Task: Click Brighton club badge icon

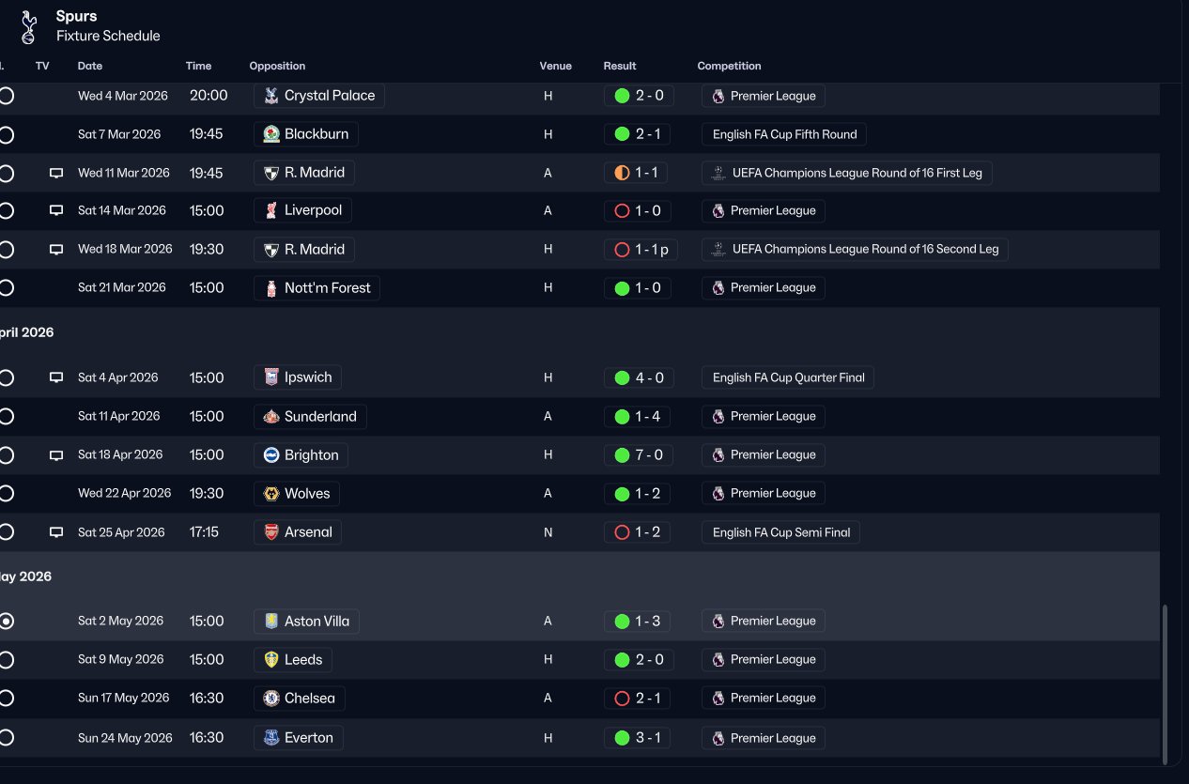Action: tap(271, 455)
